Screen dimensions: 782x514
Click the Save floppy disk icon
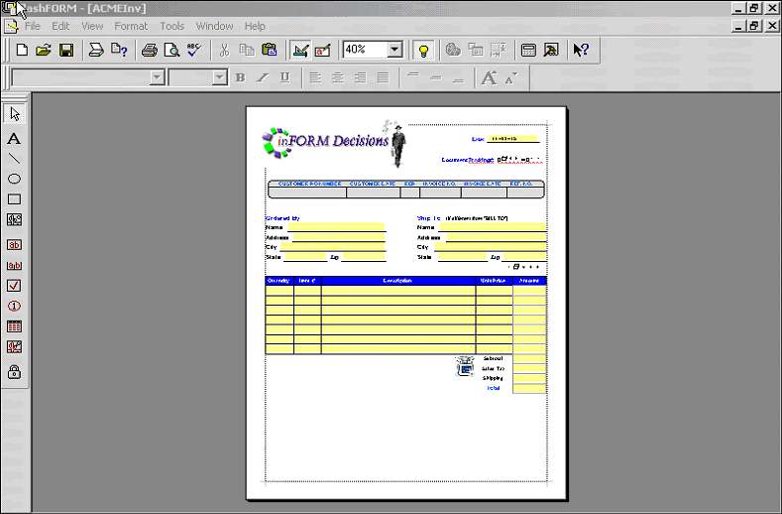65,50
